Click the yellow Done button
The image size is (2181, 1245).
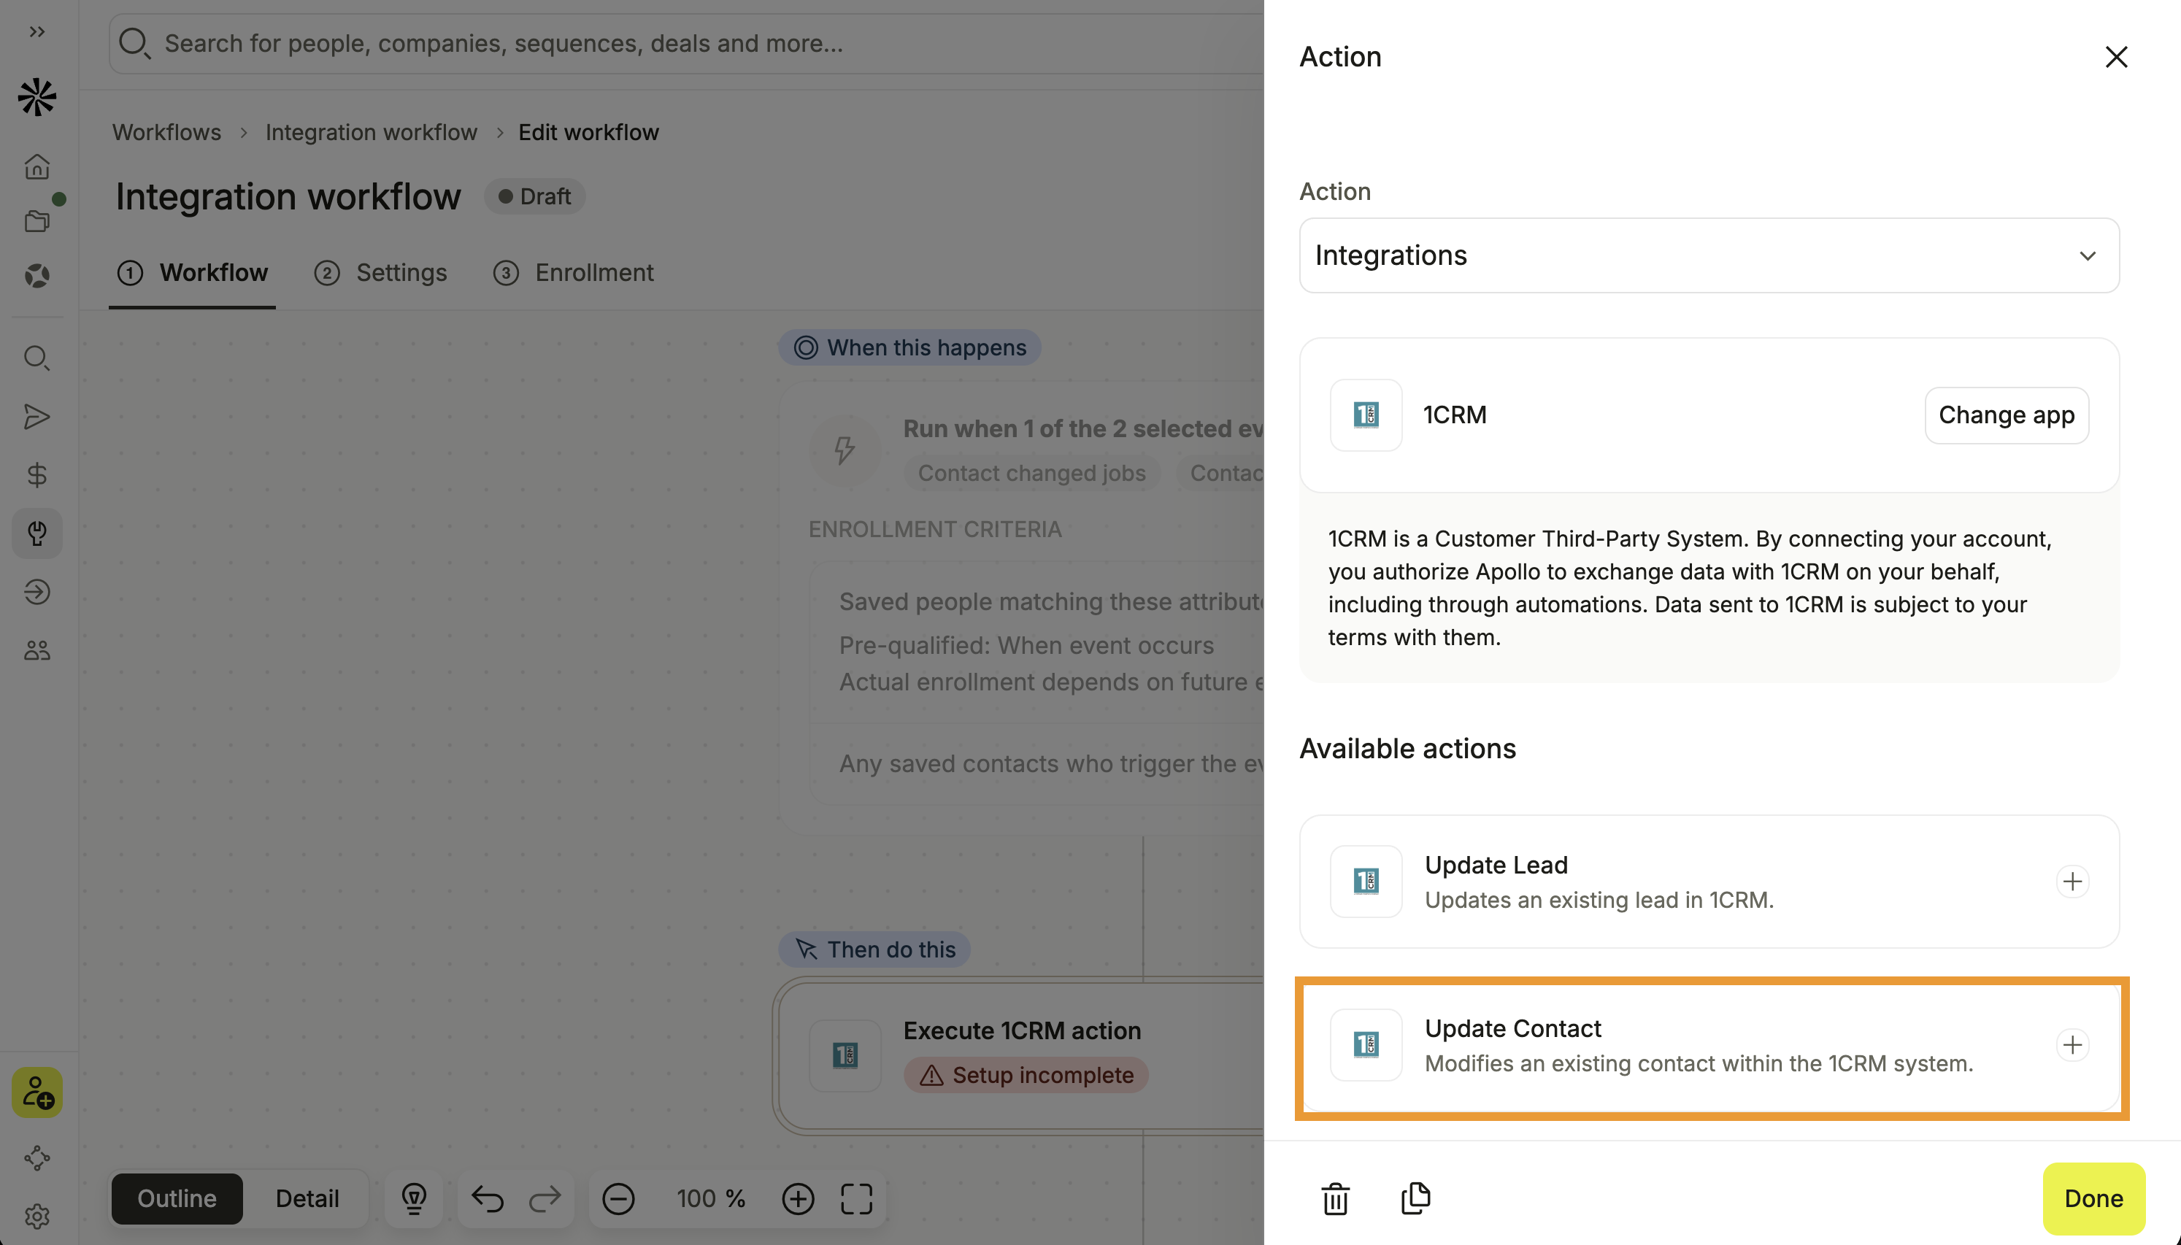tap(2093, 1198)
